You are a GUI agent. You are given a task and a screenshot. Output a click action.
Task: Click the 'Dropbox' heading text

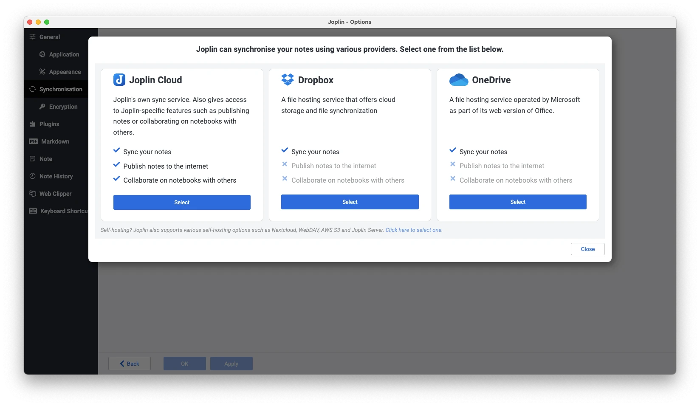[316, 80]
